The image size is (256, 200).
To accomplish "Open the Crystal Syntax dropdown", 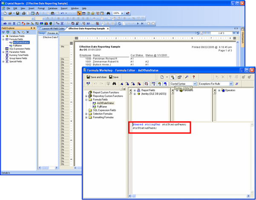I will (195, 84).
